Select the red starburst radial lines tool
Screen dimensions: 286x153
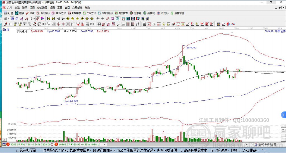[63, 24]
